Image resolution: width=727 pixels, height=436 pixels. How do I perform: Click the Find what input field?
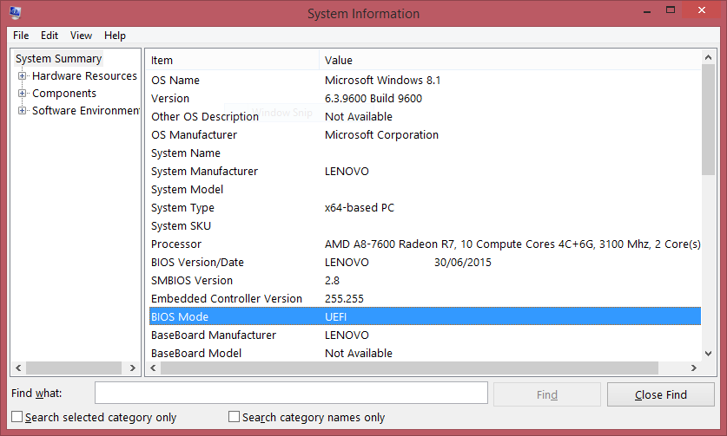(291, 394)
